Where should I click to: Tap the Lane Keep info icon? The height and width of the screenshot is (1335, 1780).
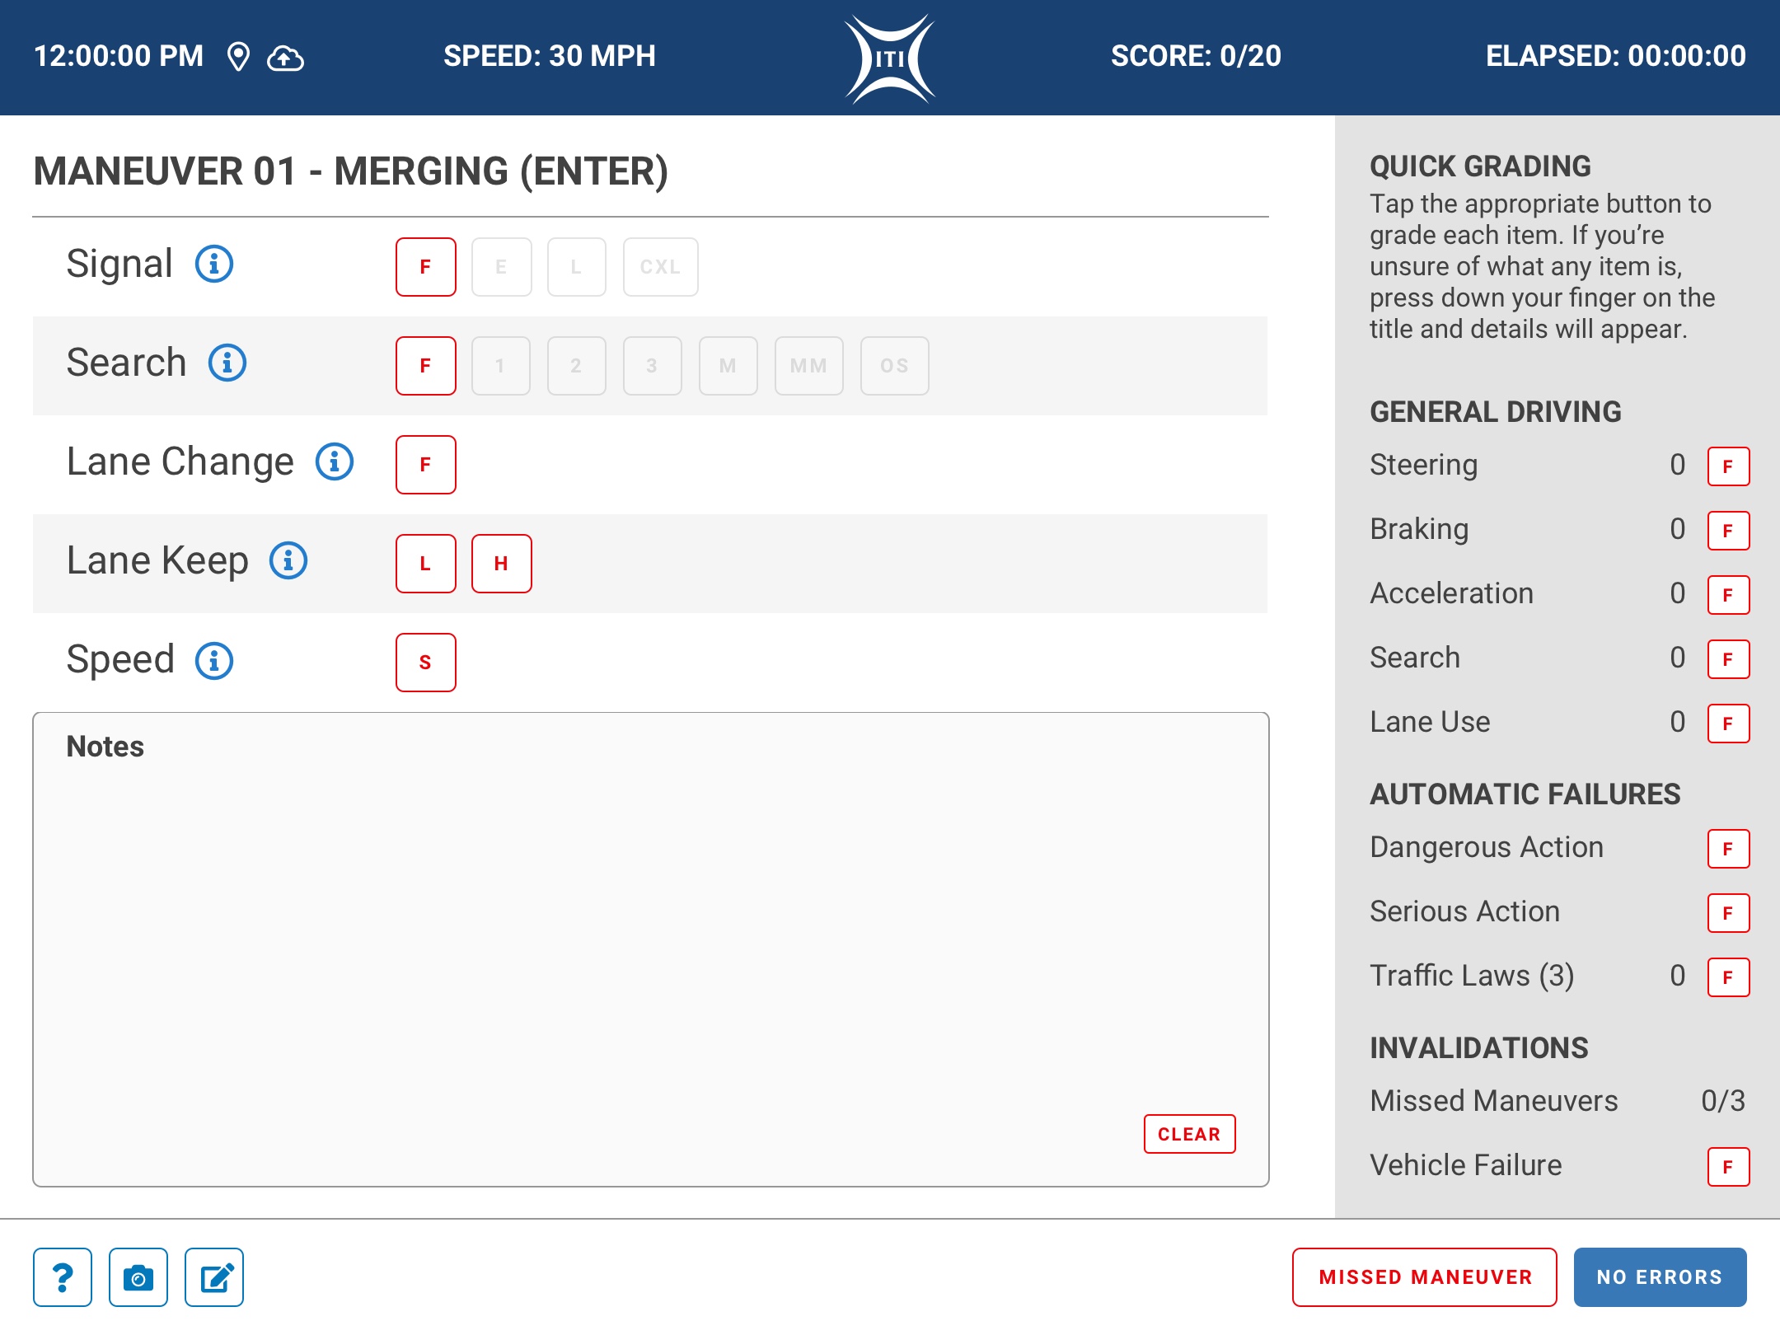(x=288, y=561)
